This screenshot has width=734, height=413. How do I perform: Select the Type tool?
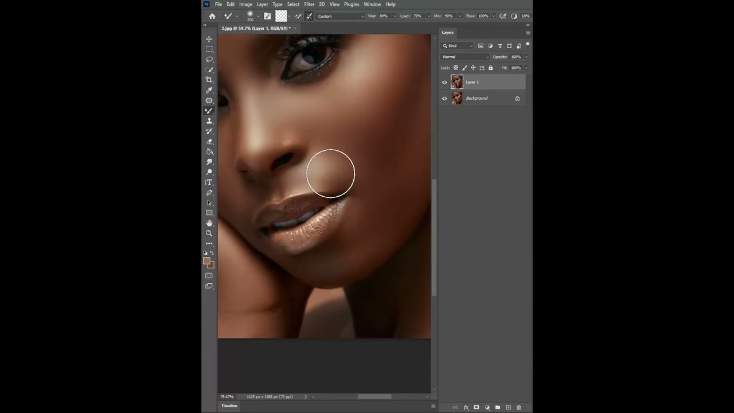tap(209, 182)
